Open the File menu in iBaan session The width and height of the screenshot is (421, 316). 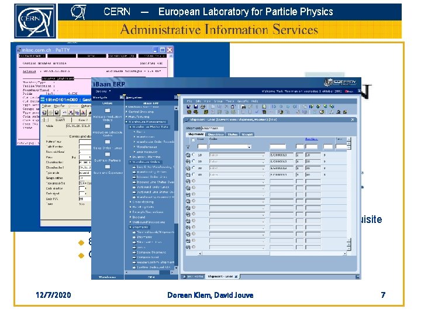point(189,101)
